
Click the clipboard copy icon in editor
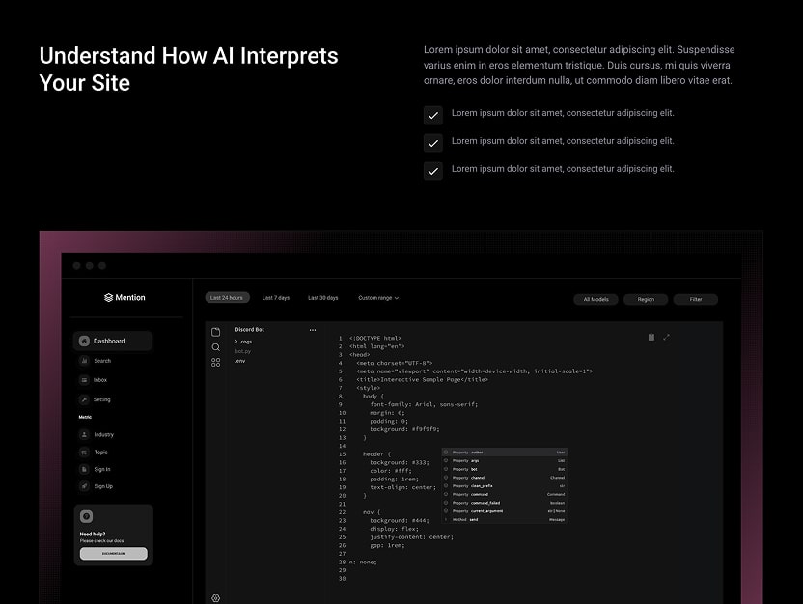click(x=651, y=338)
